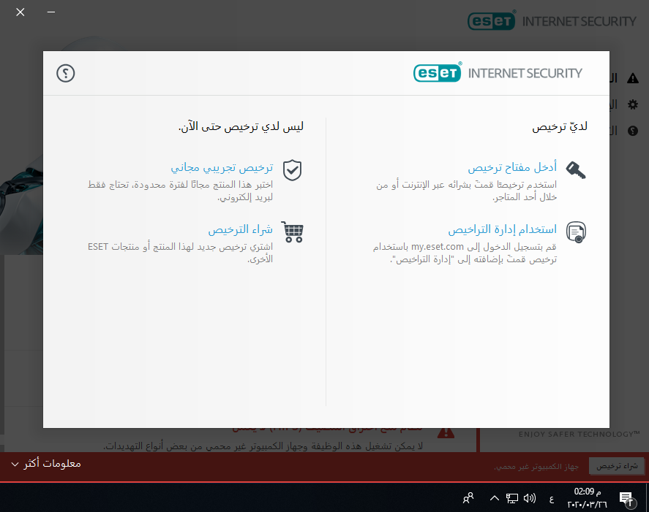
Task: Click the warning triangle icon in main window sidebar
Action: click(x=633, y=78)
